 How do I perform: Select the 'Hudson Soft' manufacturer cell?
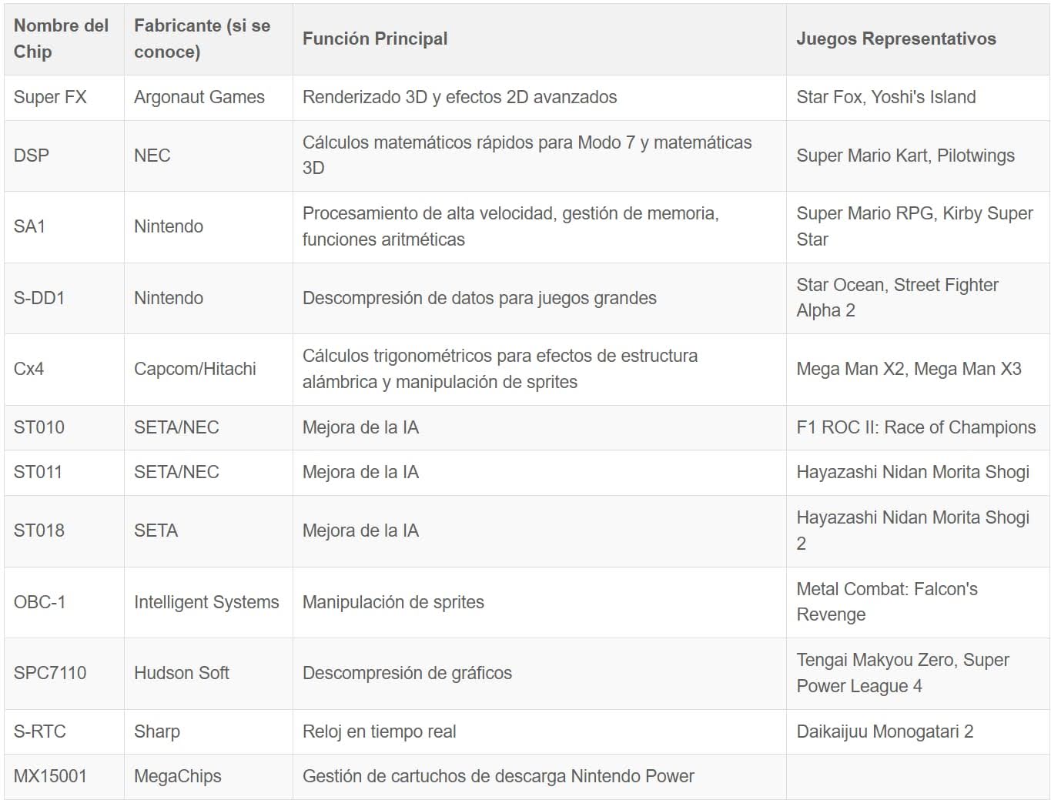[182, 673]
